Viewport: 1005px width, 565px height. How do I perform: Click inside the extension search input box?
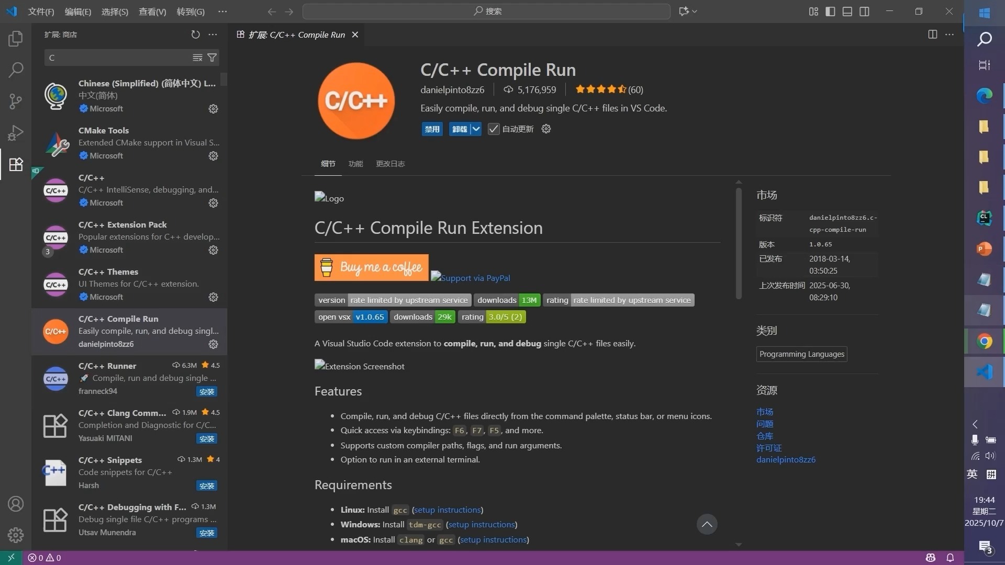click(x=115, y=58)
